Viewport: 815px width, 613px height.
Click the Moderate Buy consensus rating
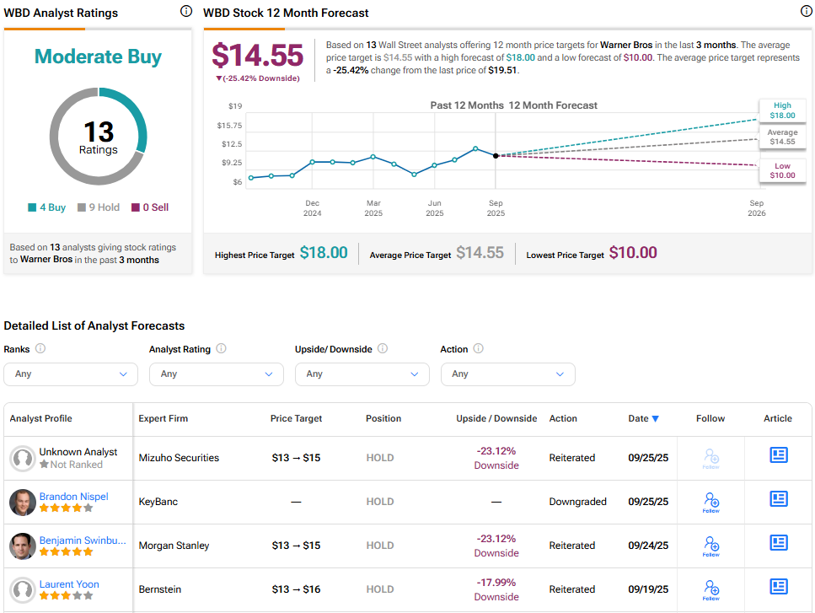99,56
